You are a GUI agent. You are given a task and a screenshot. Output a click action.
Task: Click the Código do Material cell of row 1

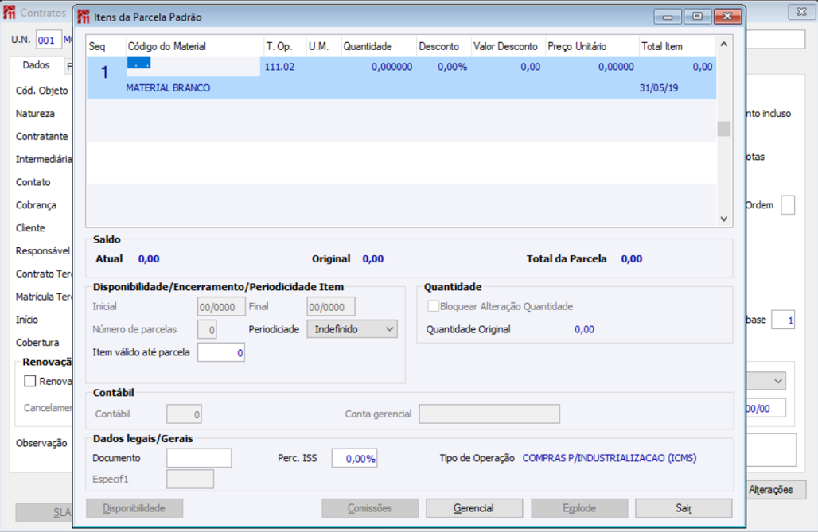(x=193, y=67)
